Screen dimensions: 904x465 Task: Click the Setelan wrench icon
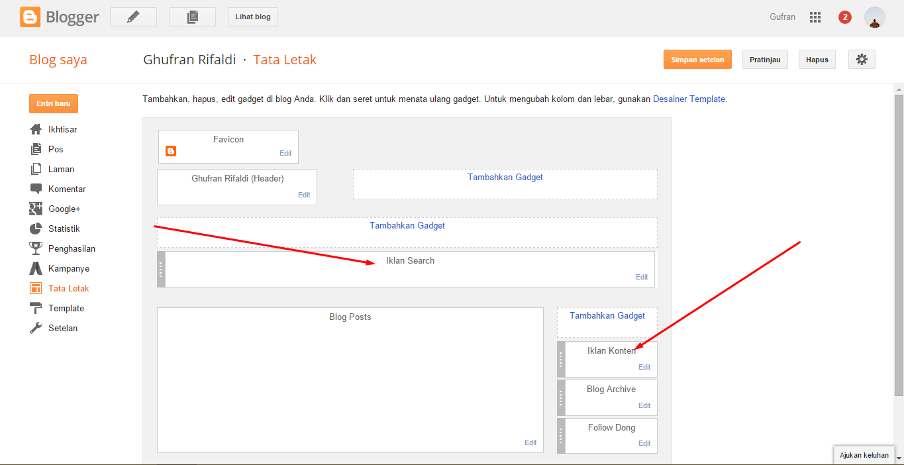click(x=36, y=328)
